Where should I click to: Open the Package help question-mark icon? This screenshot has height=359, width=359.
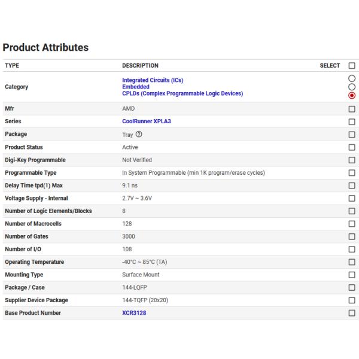(x=139, y=134)
